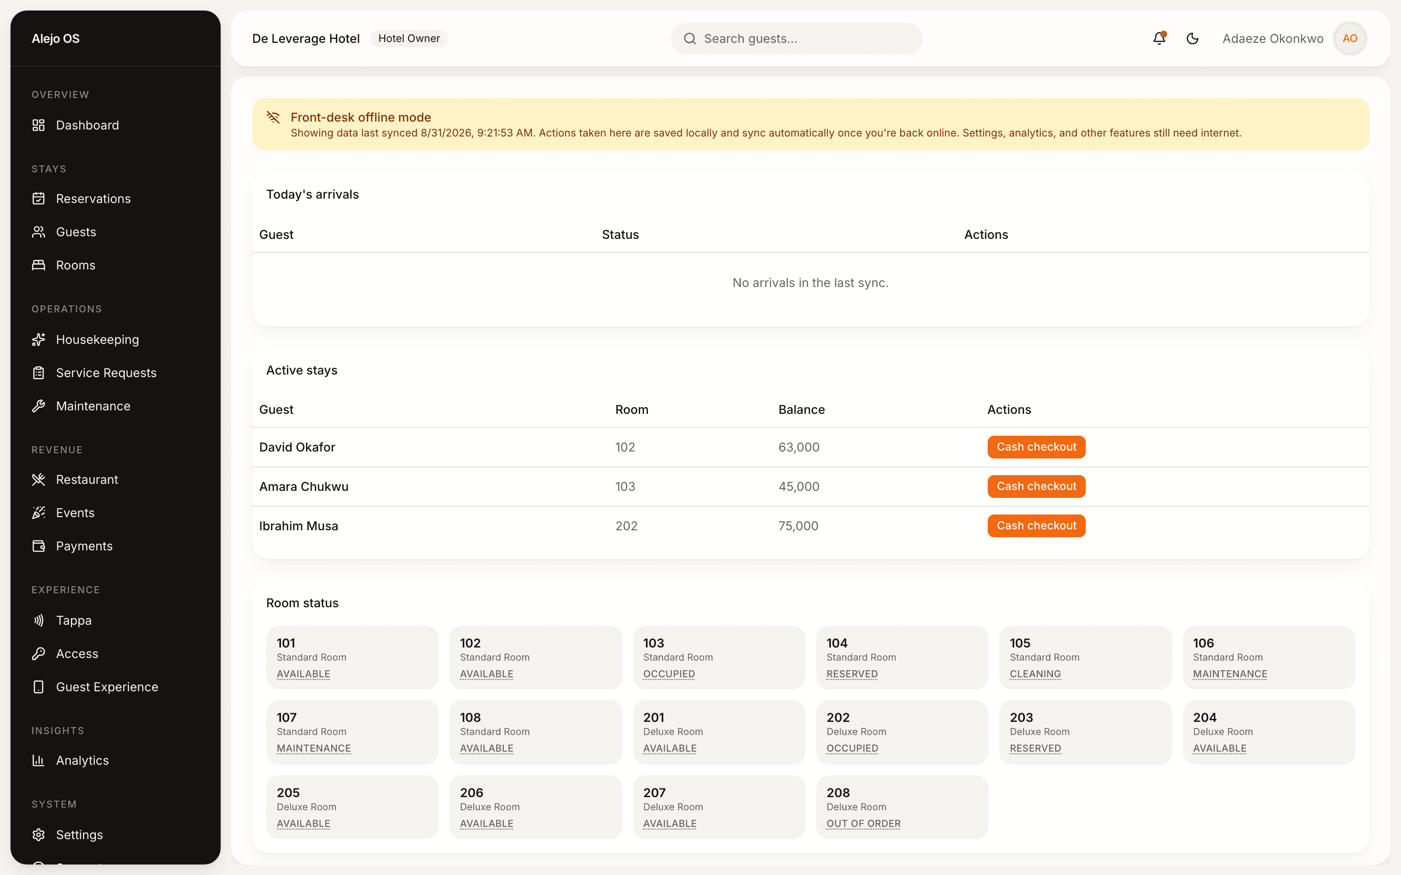Click room 107 MAINTENANCE status label
The height and width of the screenshot is (875, 1401).
pos(314,748)
